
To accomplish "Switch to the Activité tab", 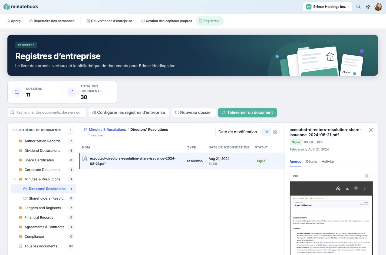I will (x=328, y=161).
